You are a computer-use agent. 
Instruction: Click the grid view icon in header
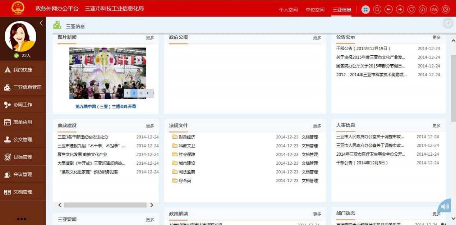[x=365, y=10]
